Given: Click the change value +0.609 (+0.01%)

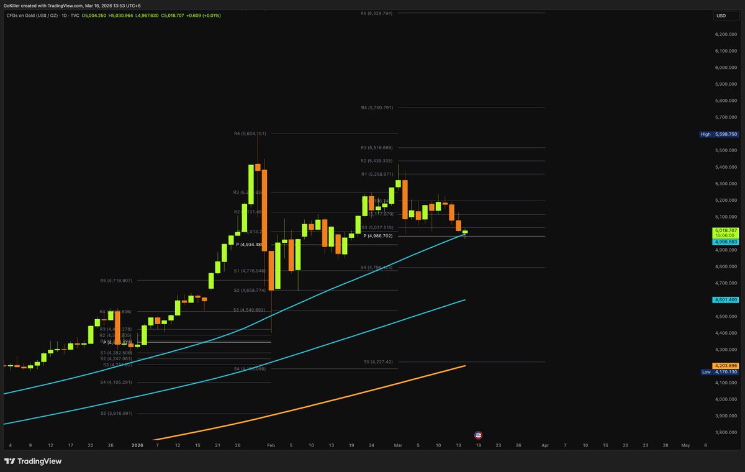Looking at the screenshot, I should (x=204, y=15).
